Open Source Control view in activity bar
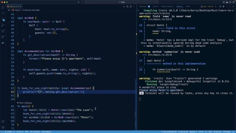Screen dimensions: 236x133 [3, 19]
